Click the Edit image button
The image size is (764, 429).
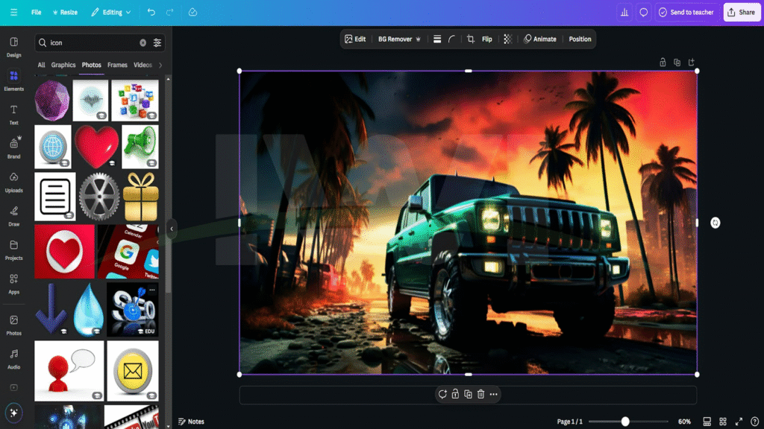click(355, 39)
